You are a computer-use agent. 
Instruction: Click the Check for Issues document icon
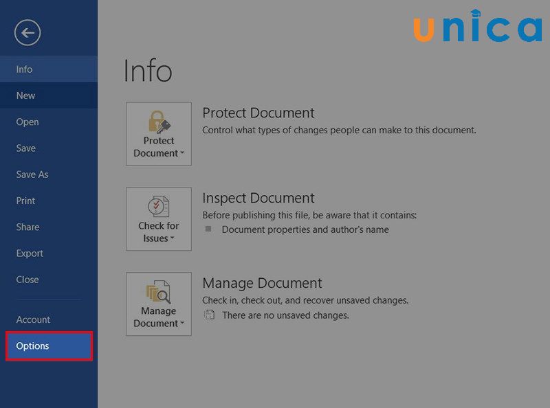coord(159,206)
